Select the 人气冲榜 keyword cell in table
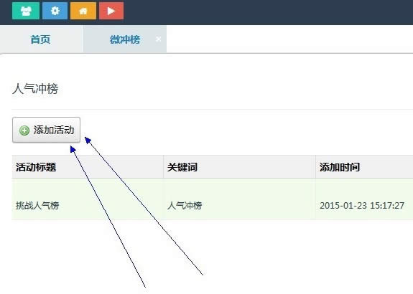The height and width of the screenshot is (294, 413). 185,205
